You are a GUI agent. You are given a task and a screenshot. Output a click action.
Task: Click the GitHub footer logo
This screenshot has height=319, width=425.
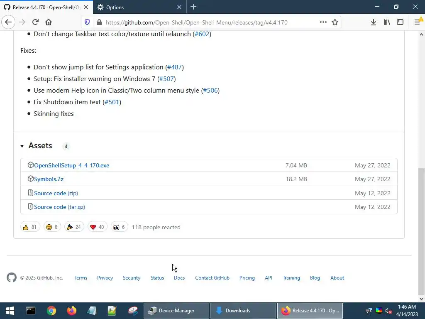11,277
